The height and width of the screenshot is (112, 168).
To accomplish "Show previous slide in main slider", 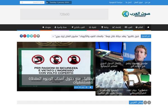I will (x=20, y=68).
